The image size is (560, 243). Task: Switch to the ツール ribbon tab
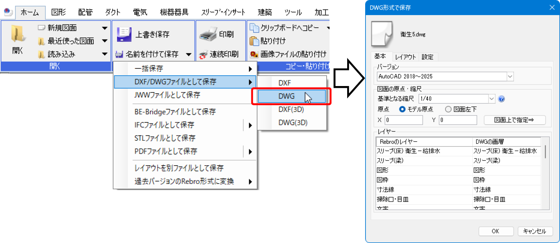(293, 13)
